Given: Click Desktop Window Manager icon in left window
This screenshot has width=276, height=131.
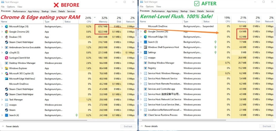Looking at the screenshot, I should pos(7,63).
